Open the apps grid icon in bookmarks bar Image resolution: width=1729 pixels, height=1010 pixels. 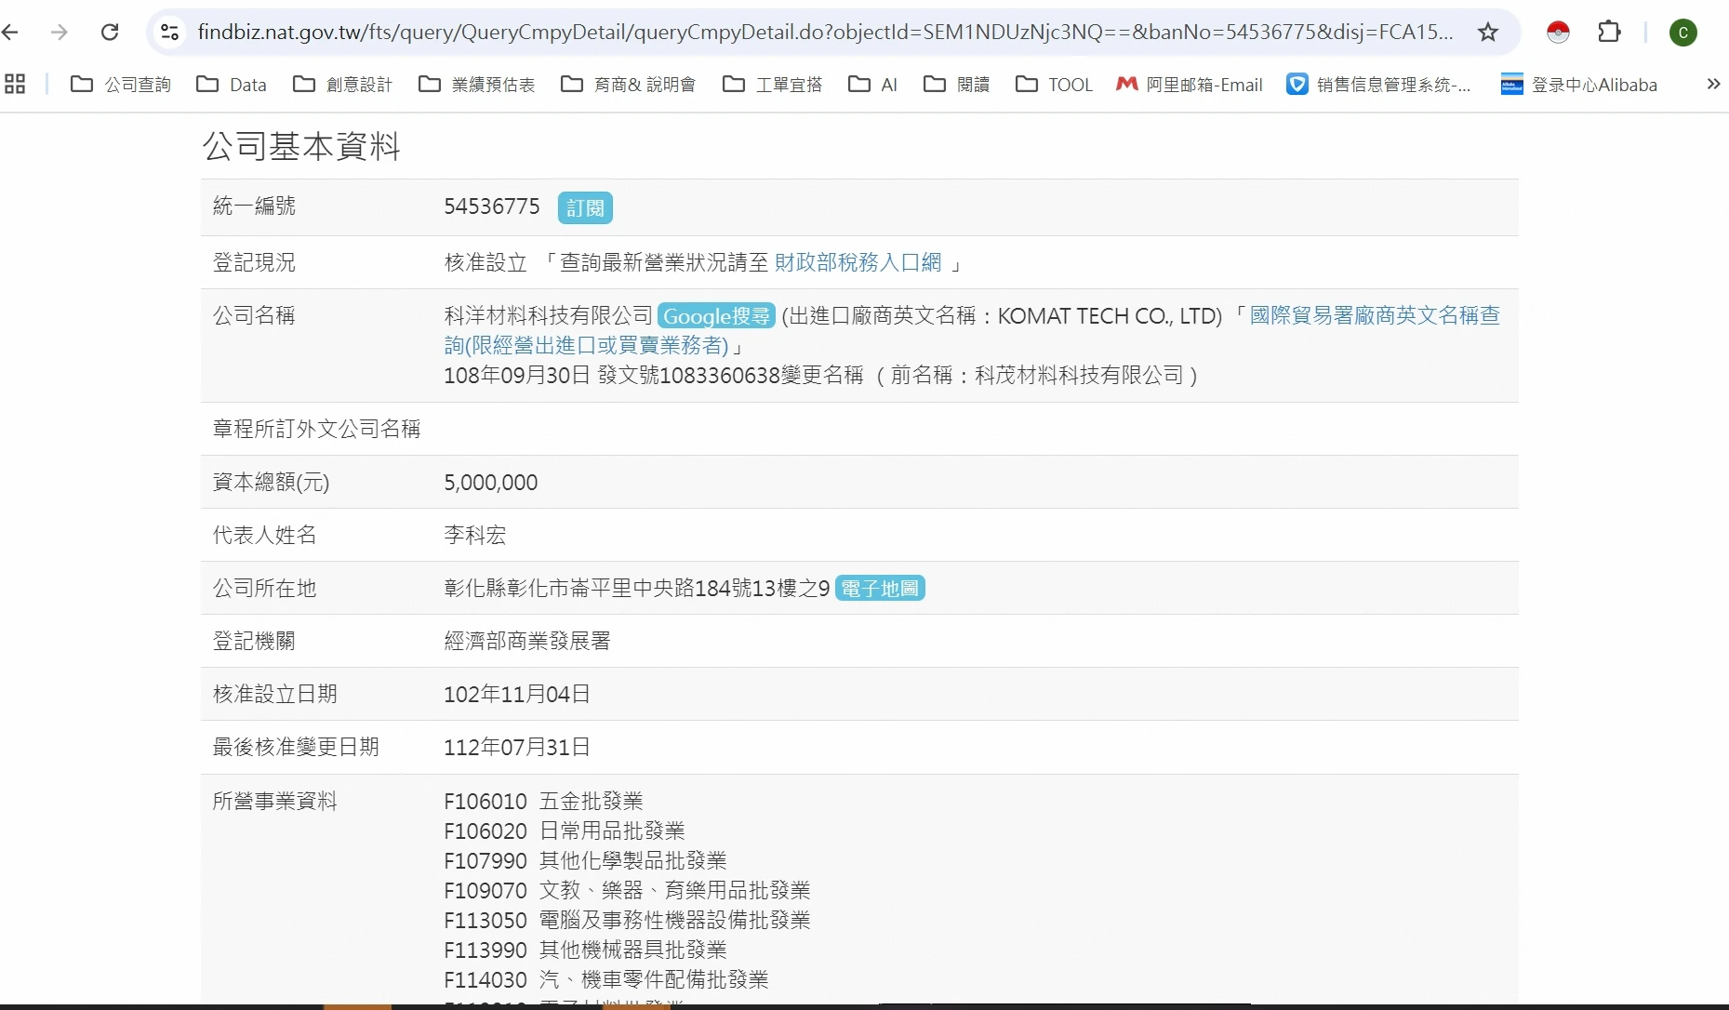15,85
